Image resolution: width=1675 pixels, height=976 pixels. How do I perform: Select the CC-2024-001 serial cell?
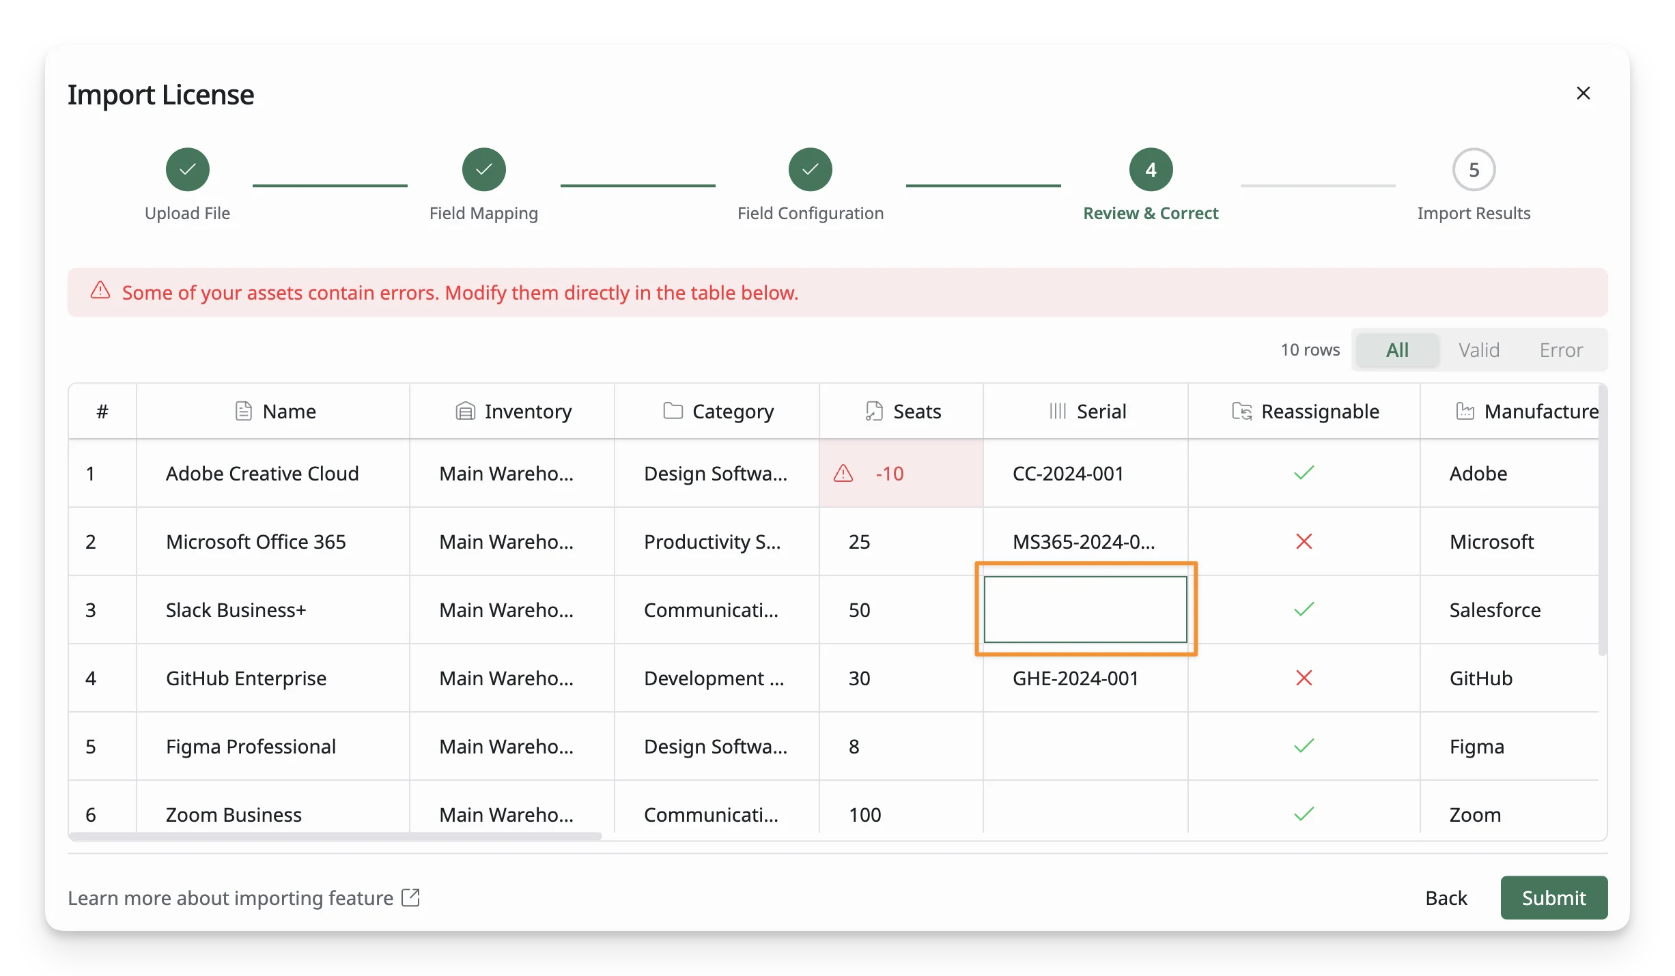1085,473
